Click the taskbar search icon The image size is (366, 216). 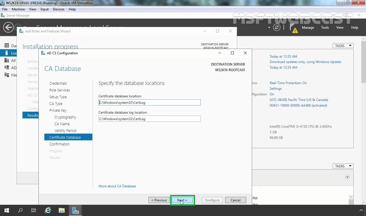point(20,210)
